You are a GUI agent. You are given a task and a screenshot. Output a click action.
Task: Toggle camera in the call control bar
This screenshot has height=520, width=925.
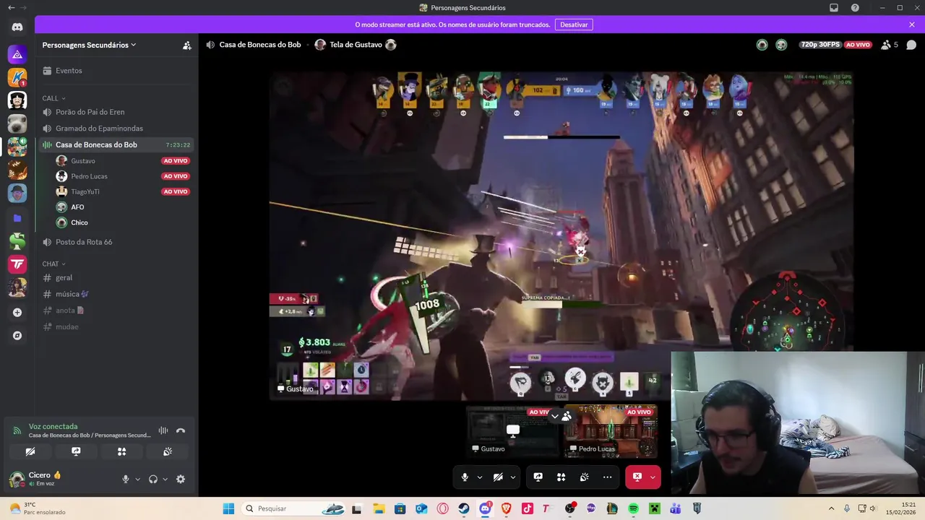coord(498,477)
